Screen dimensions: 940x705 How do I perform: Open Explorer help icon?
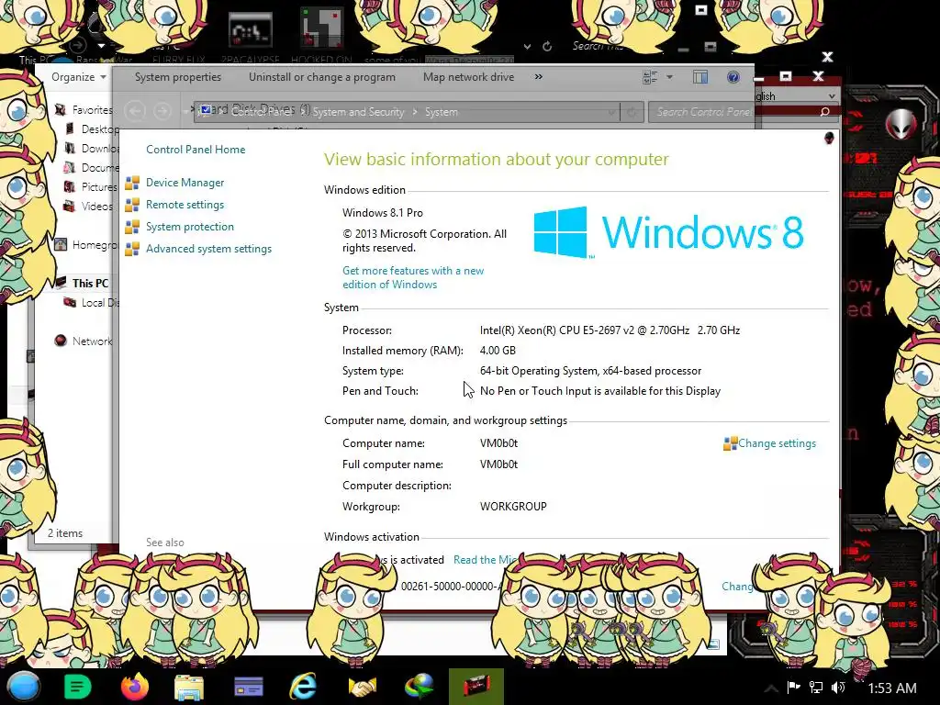[733, 77]
